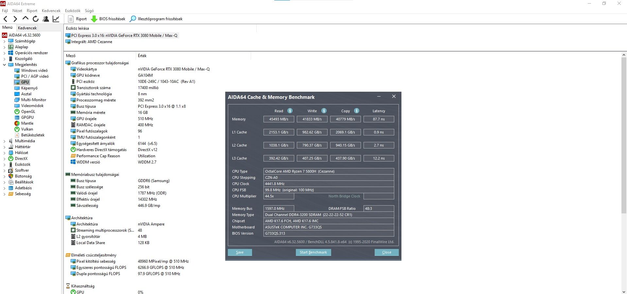Select Videomódok tree item
Image resolution: width=627 pixels, height=294 pixels.
(x=29, y=106)
